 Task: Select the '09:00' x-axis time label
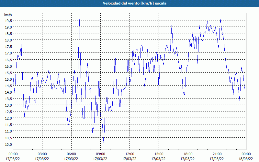(100, 154)
